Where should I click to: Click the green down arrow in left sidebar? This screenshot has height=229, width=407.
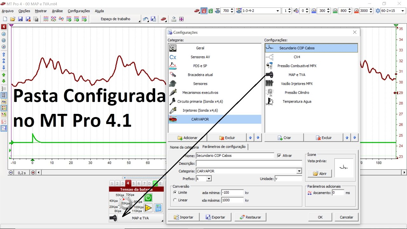click(4, 81)
